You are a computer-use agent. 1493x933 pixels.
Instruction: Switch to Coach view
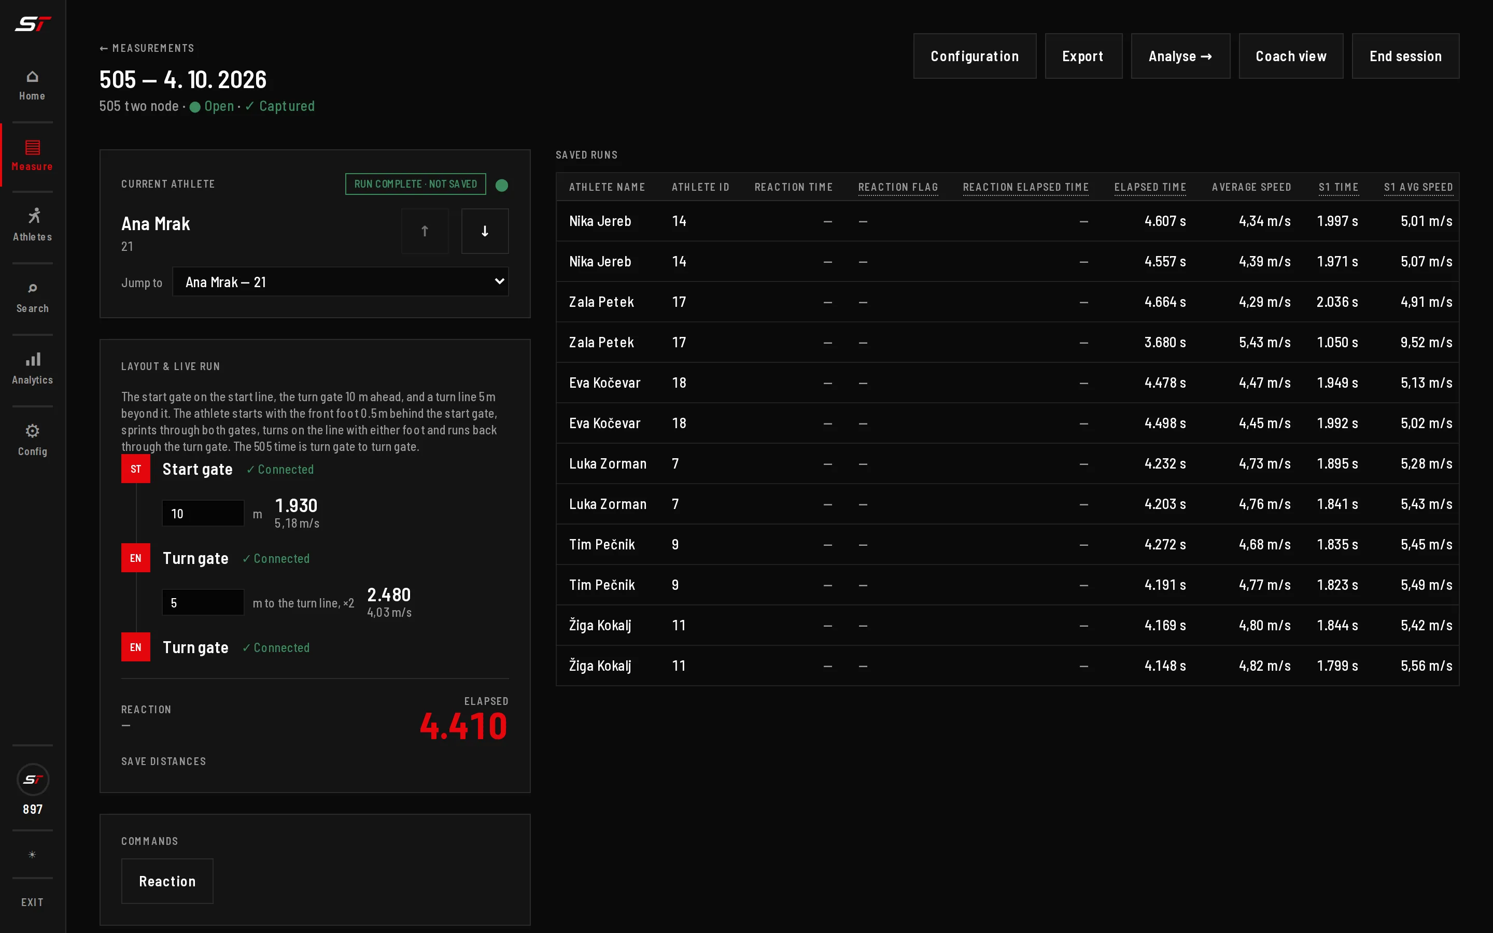1291,56
